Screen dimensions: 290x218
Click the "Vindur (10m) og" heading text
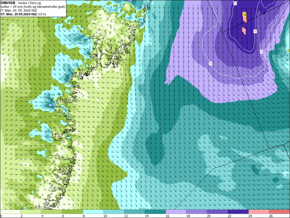(x=29, y=3)
